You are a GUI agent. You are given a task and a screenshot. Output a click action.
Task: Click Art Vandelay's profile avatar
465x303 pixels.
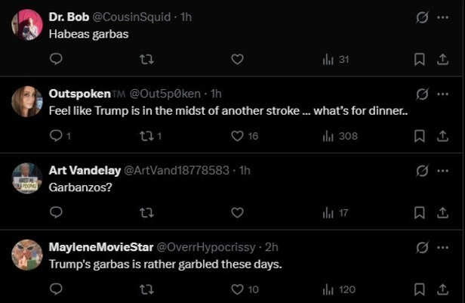[x=27, y=178]
